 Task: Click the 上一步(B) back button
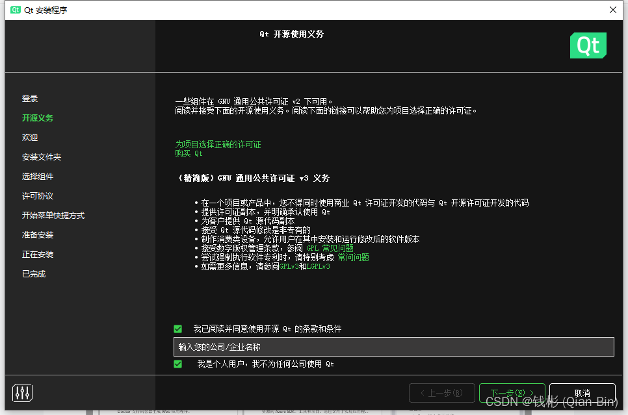[x=442, y=392]
